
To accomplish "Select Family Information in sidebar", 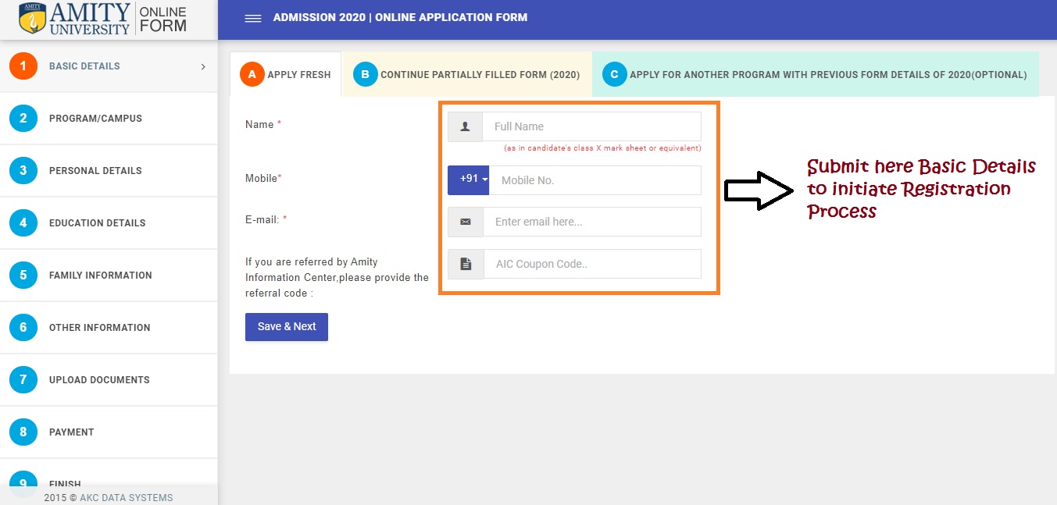I will (x=109, y=276).
